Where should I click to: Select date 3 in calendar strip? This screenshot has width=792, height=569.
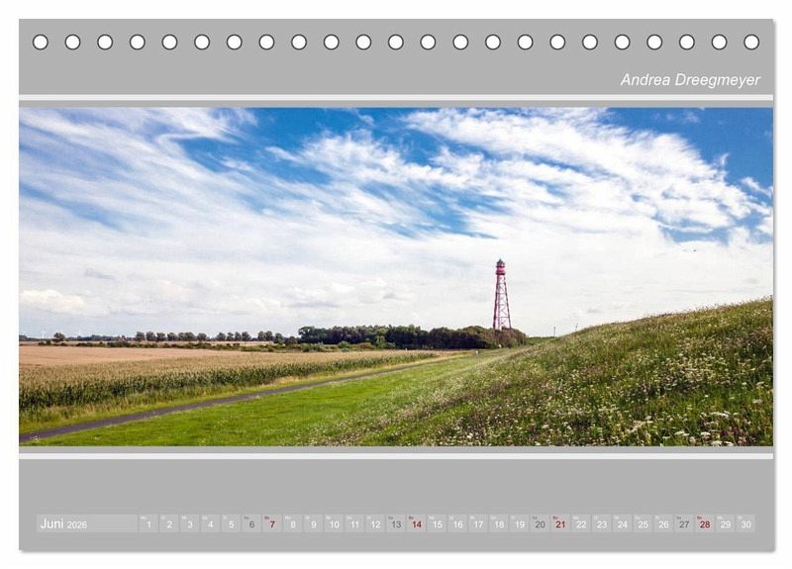[x=190, y=523]
